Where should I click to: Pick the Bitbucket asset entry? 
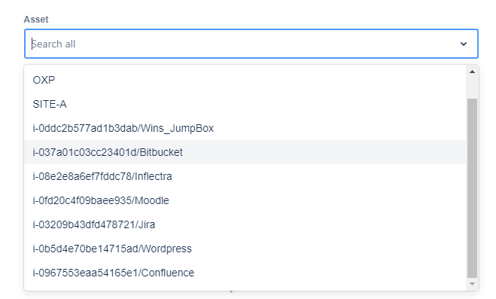[x=245, y=152]
